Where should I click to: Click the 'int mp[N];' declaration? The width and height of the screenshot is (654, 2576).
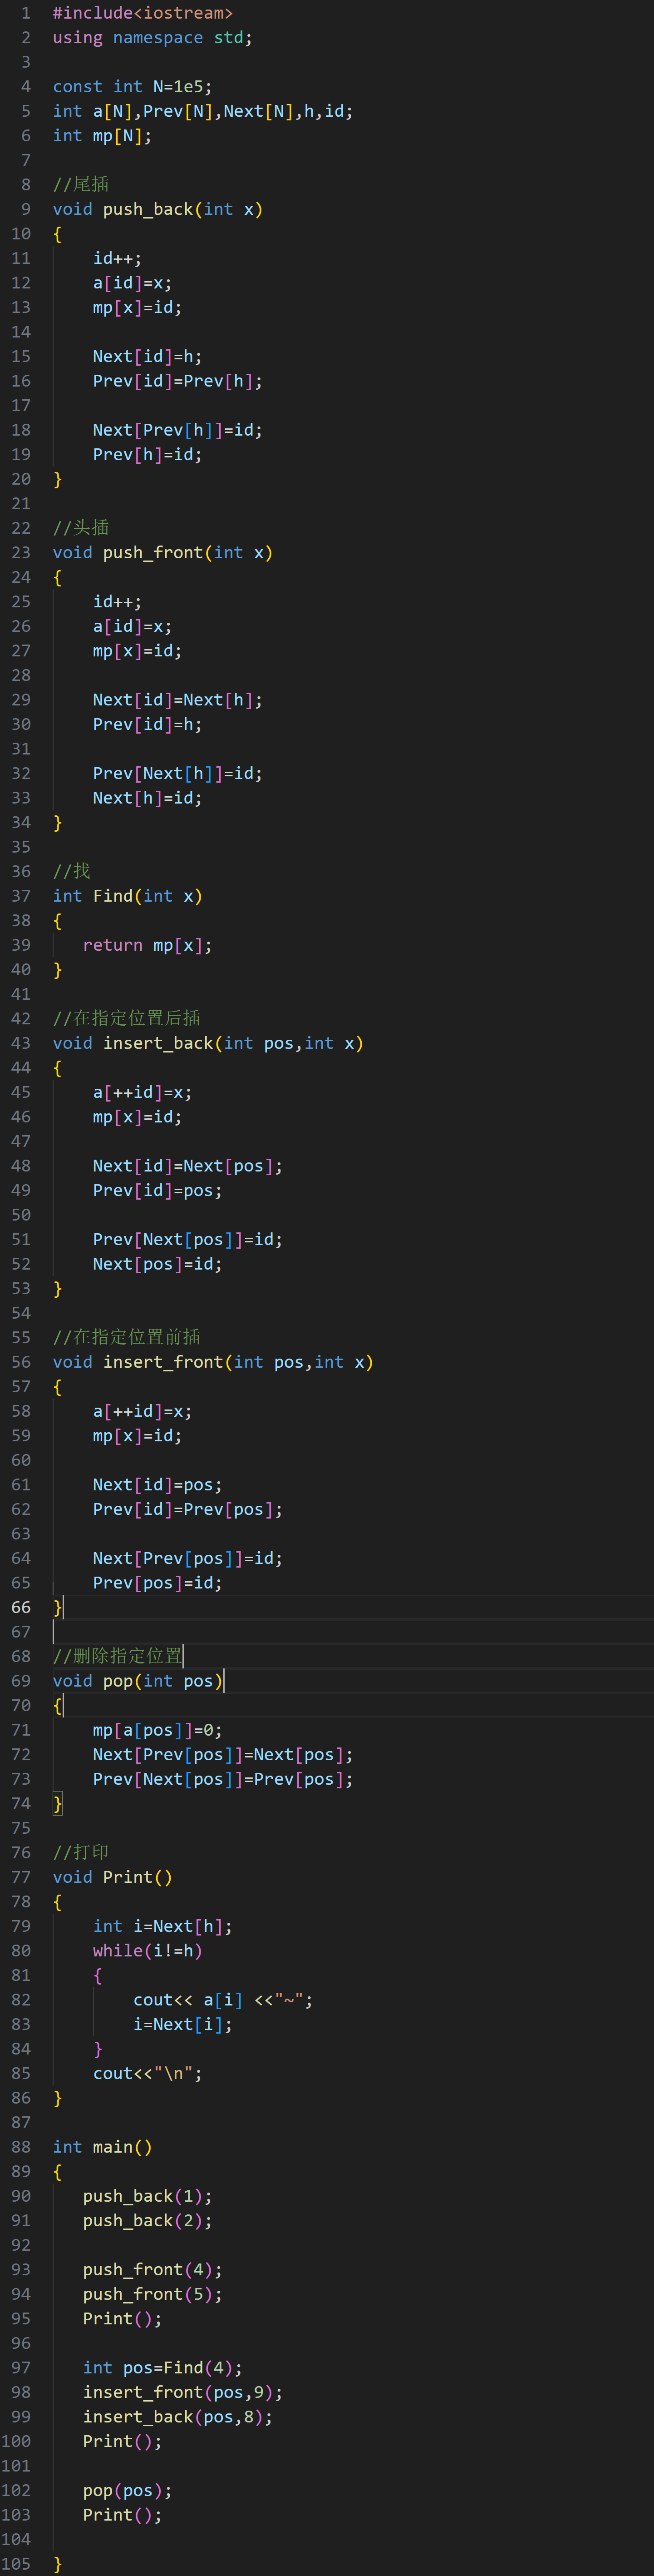103,135
